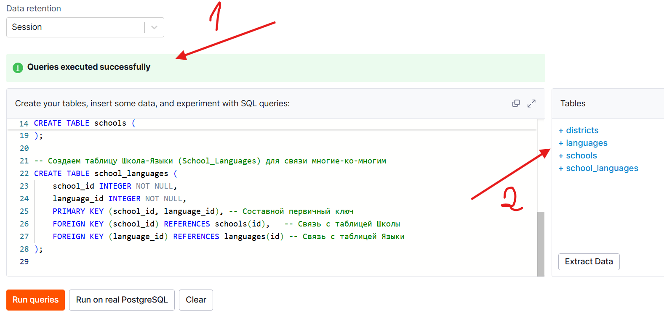Expand the SQL editor to fullscreen
Viewport: 664px width, 316px height.
[x=531, y=103]
